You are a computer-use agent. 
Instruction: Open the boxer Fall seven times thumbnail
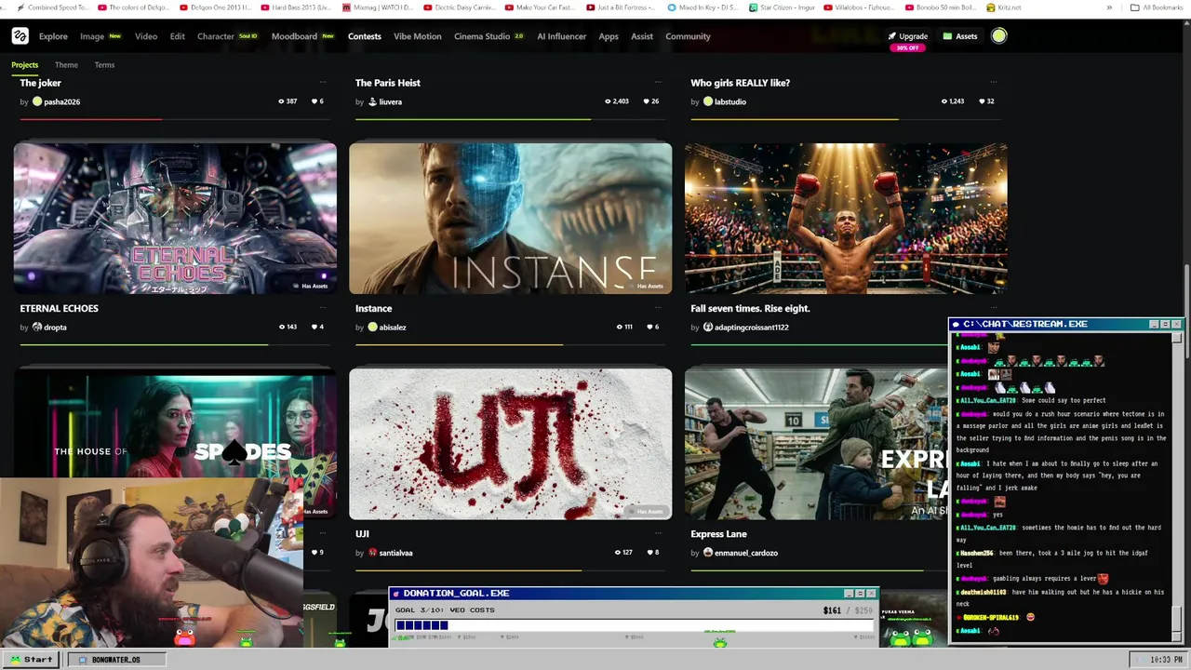pos(846,219)
